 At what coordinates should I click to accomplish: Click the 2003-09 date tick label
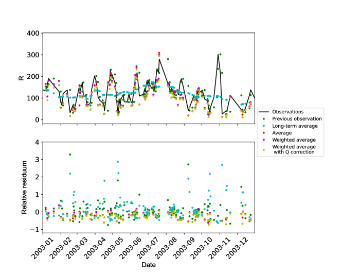click(184, 248)
